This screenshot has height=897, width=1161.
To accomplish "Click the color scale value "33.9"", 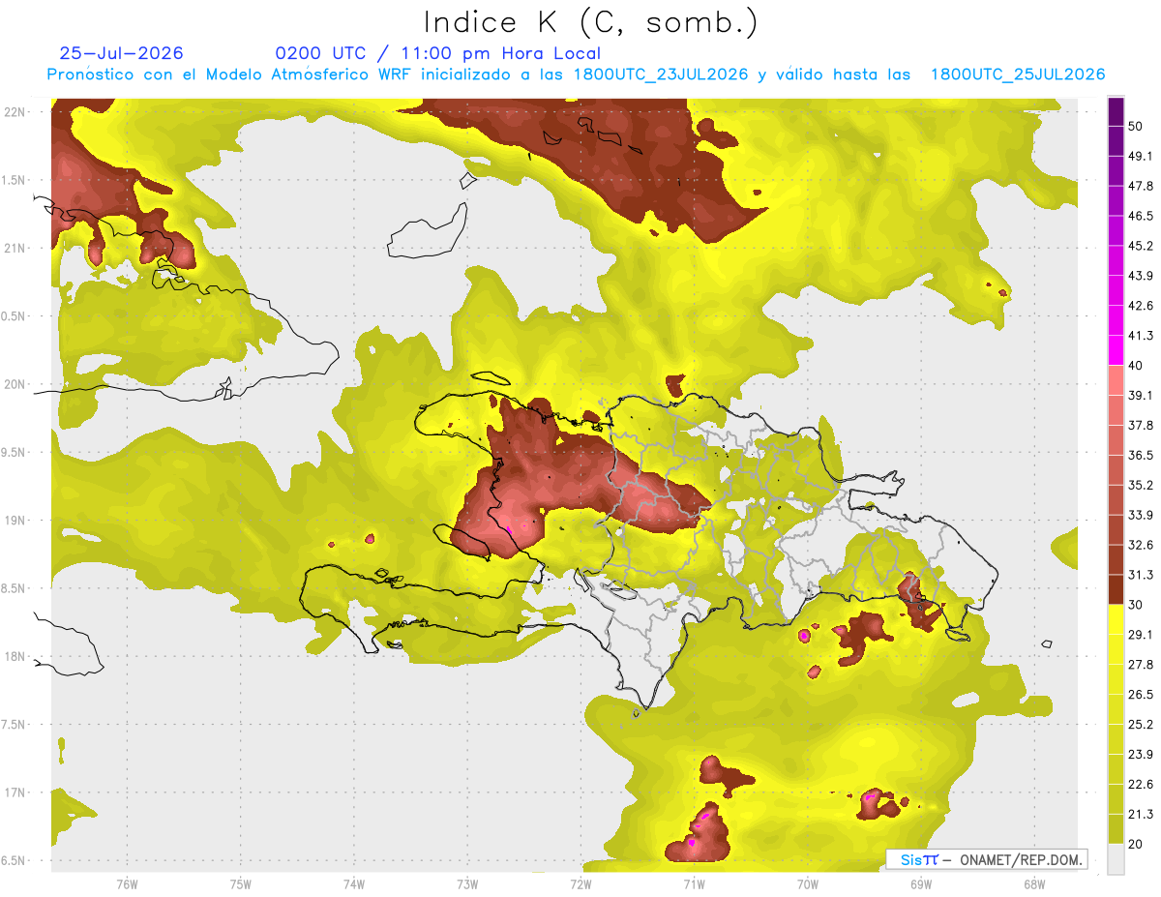I will 1141,515.
